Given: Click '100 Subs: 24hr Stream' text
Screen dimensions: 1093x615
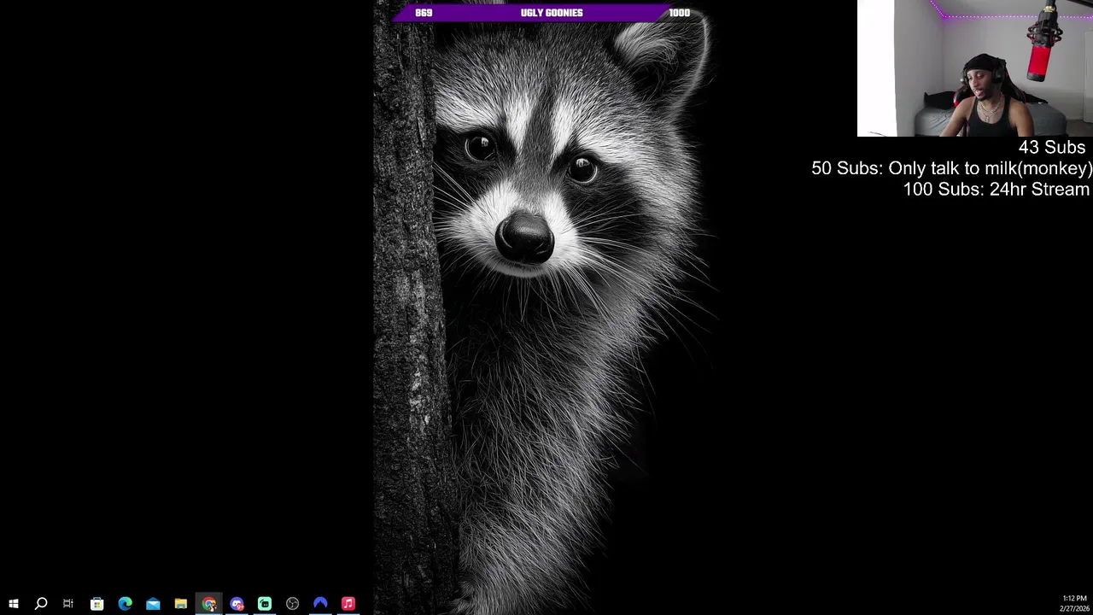Looking at the screenshot, I should click(x=997, y=190).
